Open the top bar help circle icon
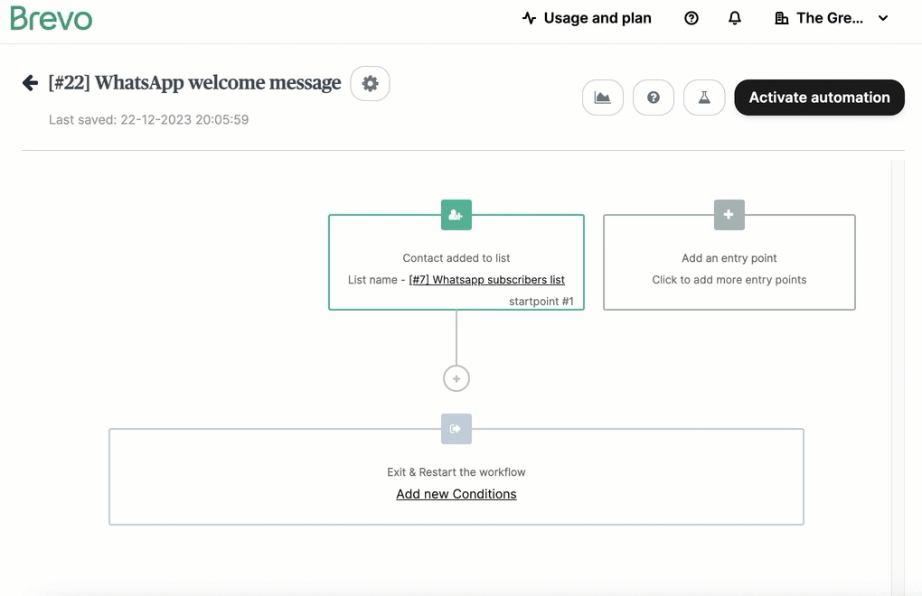 pos(691,18)
